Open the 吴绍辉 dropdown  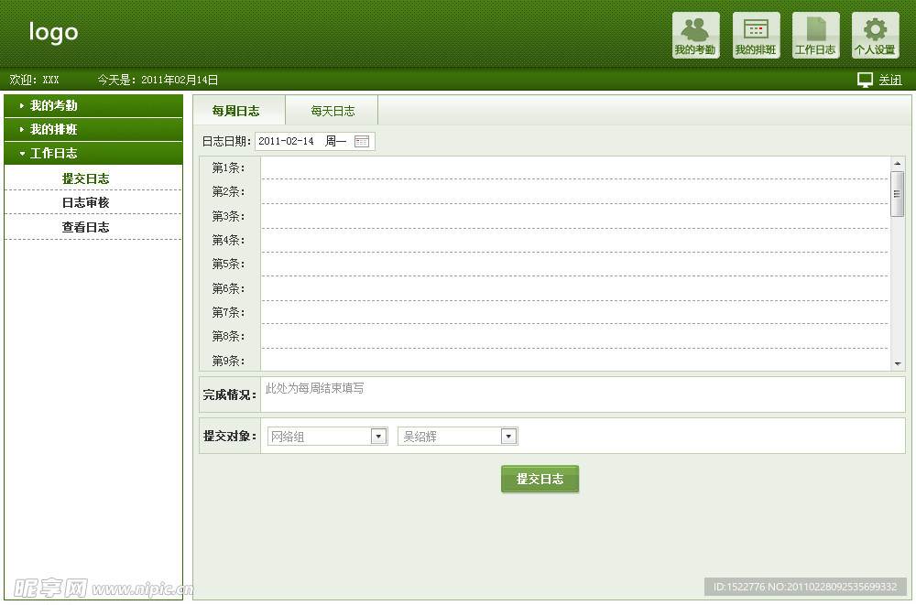point(508,436)
